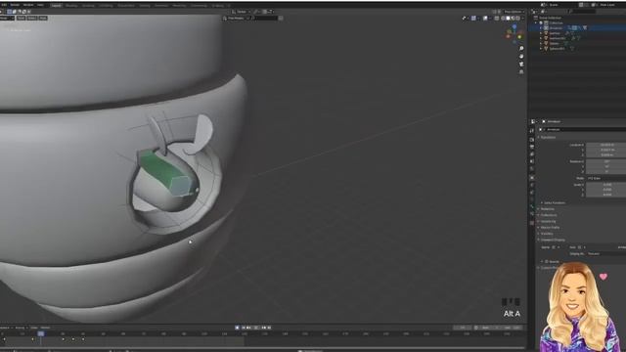Viewport: 626px width, 352px height.
Task: Toggle viewport gizmos button
Action: (473, 19)
